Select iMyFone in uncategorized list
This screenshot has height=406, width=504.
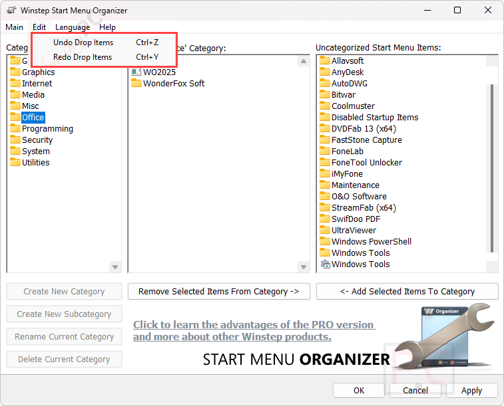(347, 174)
